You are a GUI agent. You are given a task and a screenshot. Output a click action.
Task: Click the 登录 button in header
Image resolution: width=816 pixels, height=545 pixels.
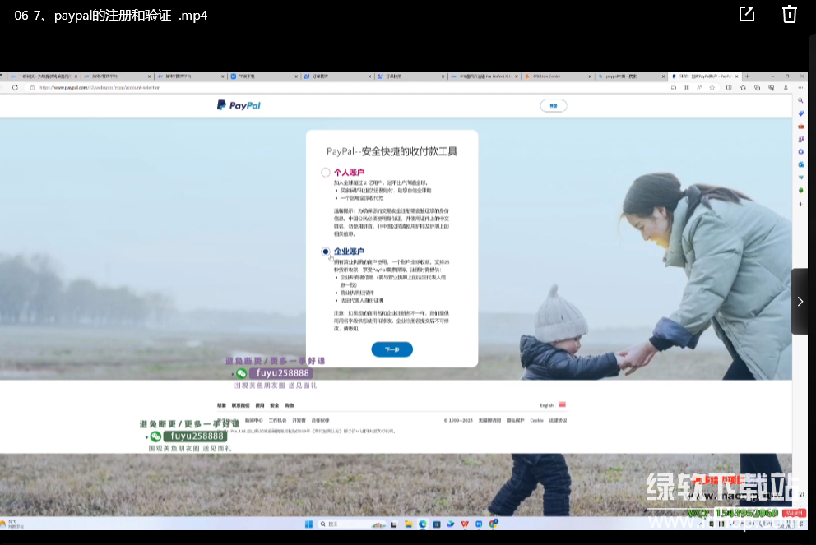pyautogui.click(x=553, y=105)
